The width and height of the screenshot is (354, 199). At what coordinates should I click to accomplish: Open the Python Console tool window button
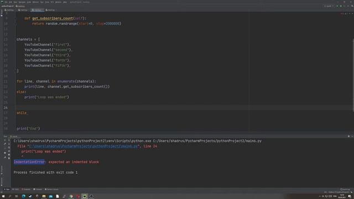51,189
